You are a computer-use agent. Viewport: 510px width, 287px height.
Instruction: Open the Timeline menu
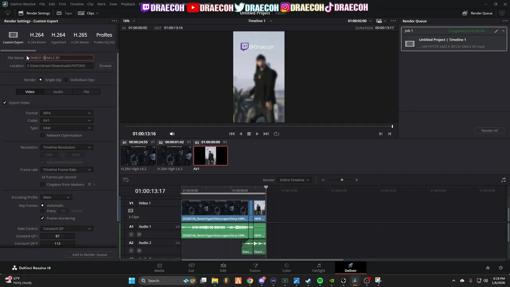tap(76, 4)
